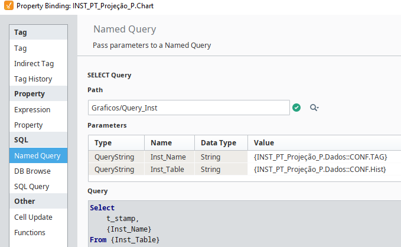Select Tag History binding
Screen dimensions: 401x247
[33, 79]
